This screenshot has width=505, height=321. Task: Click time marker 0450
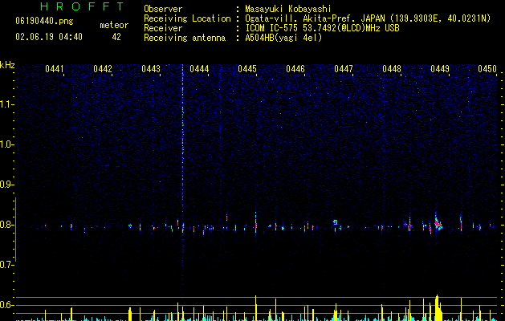[487, 69]
